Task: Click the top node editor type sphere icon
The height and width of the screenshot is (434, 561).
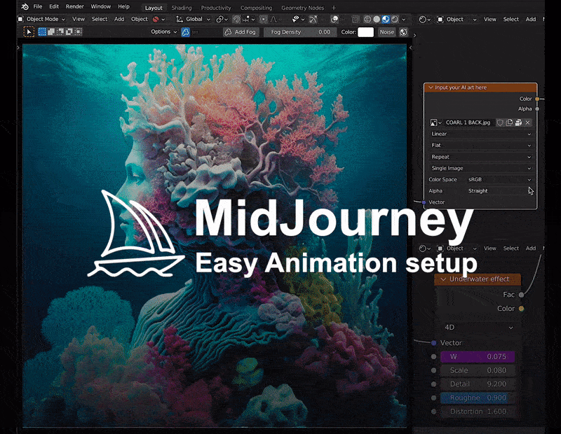Action: [x=424, y=20]
